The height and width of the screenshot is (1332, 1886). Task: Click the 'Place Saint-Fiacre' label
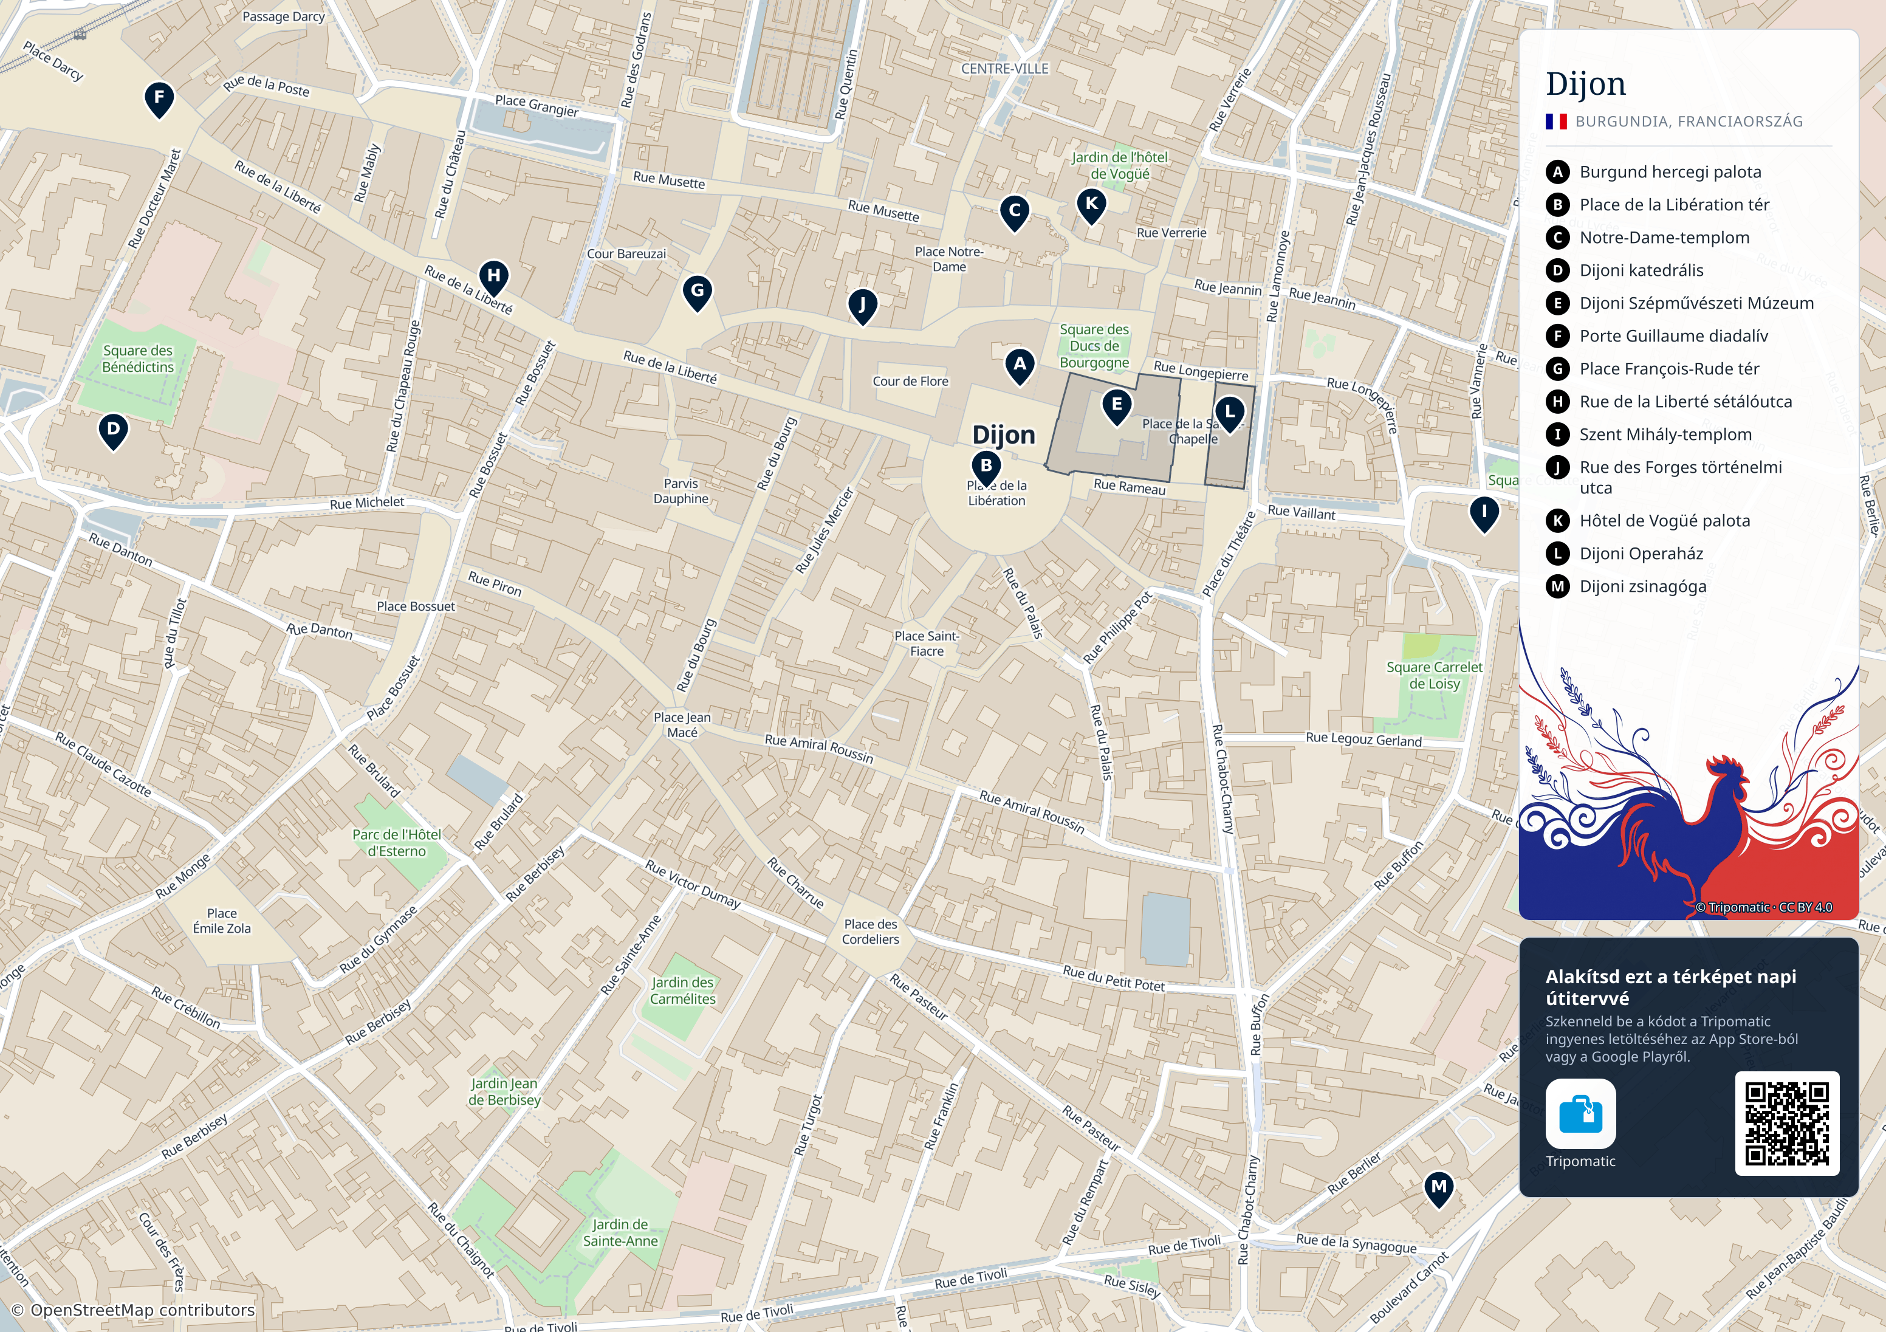(927, 644)
